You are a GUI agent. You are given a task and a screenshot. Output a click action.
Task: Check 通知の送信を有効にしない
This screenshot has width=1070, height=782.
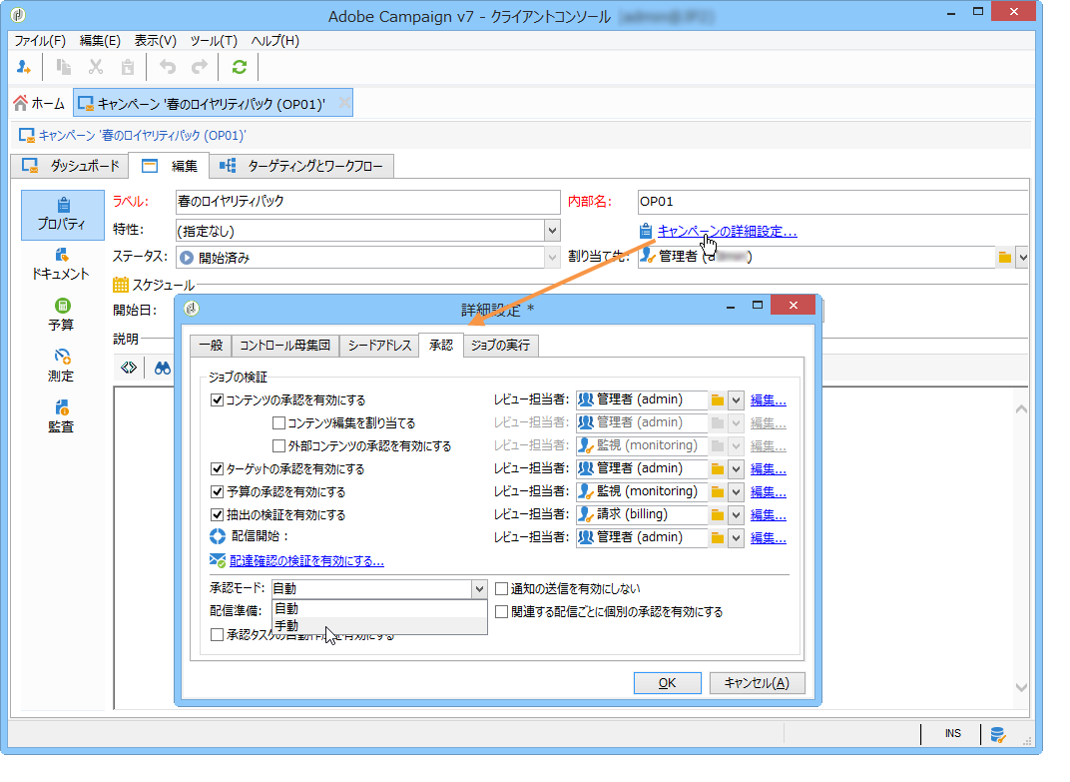coord(501,588)
